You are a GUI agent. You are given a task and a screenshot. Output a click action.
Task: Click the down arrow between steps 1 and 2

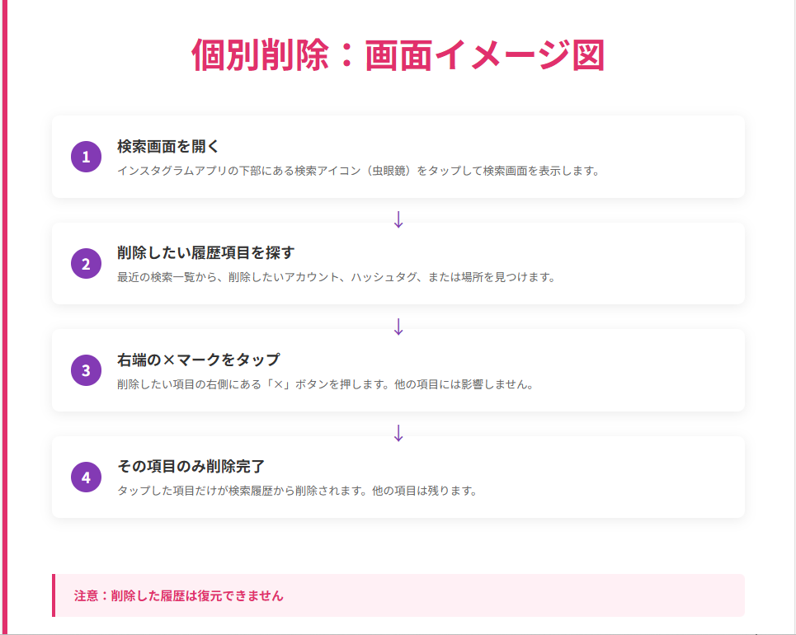click(398, 219)
